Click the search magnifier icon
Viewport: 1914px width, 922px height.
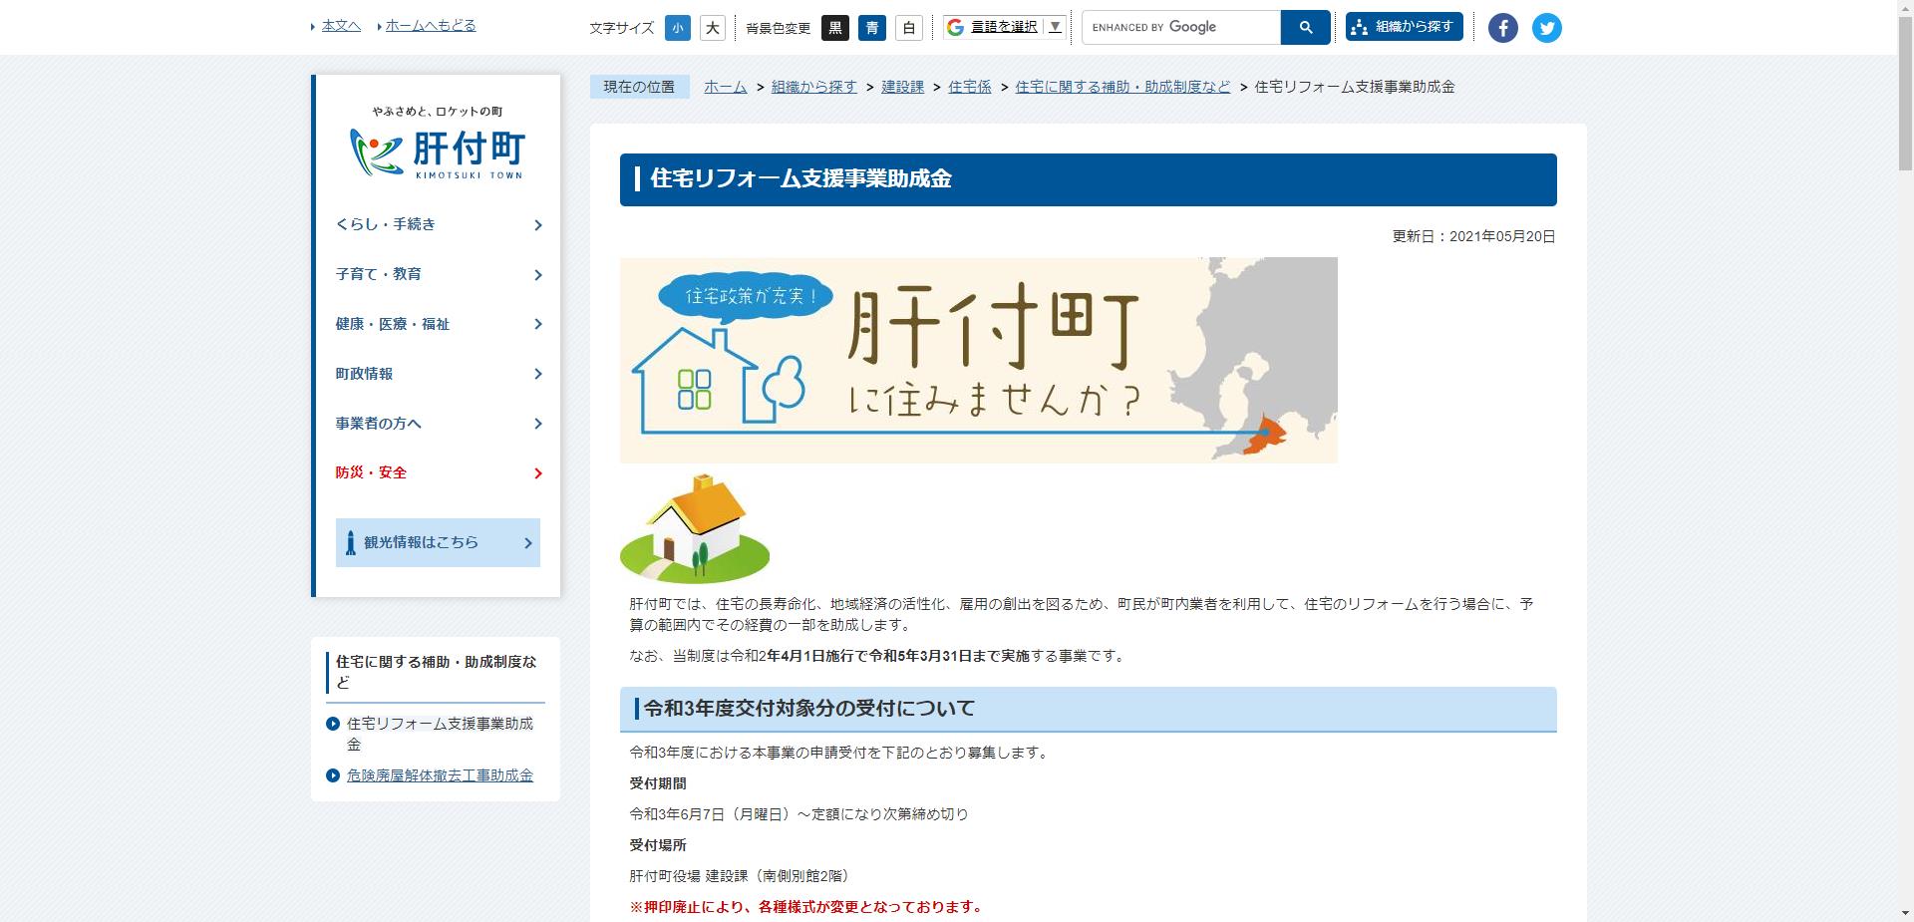tap(1304, 27)
